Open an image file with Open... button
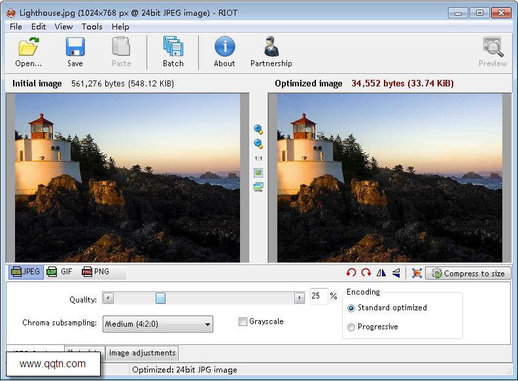518x381 pixels. (28, 52)
